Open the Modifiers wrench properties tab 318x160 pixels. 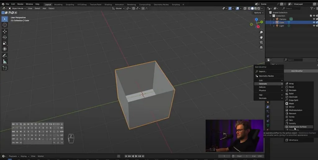coord(268,107)
